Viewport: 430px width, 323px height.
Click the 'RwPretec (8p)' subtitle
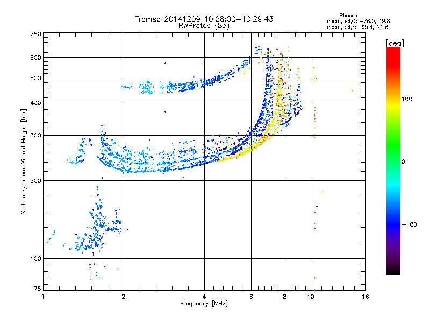(204, 26)
